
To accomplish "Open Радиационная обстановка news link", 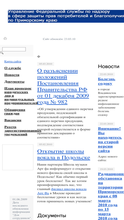I will pyautogui.click(x=111, y=196).
